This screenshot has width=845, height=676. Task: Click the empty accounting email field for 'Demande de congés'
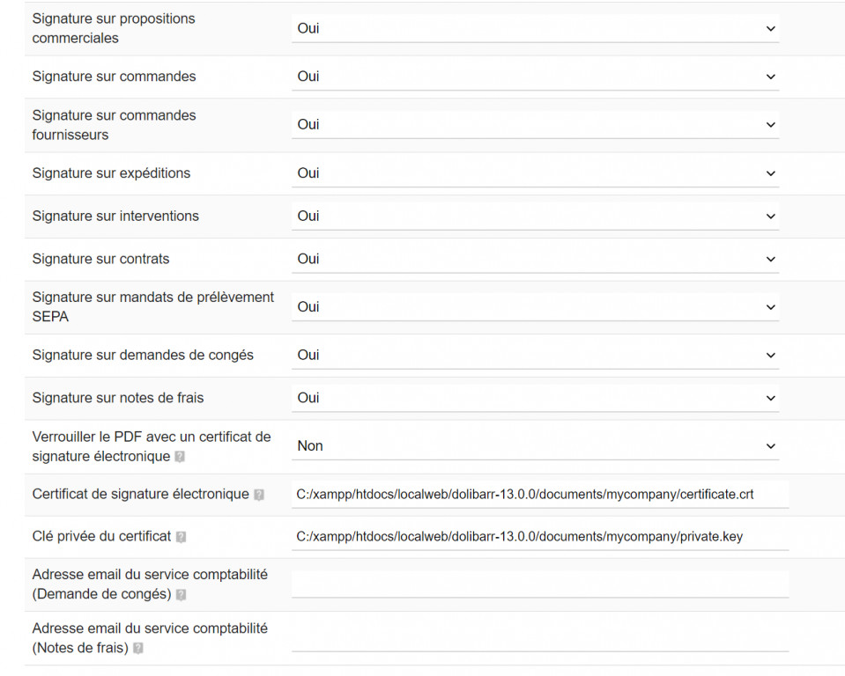coord(539,584)
